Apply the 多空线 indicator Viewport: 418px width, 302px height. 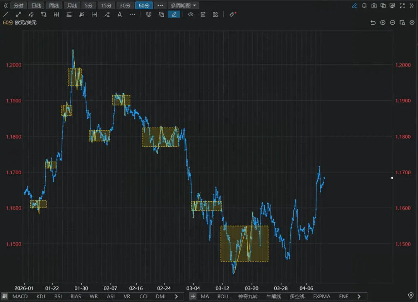tap(297, 297)
